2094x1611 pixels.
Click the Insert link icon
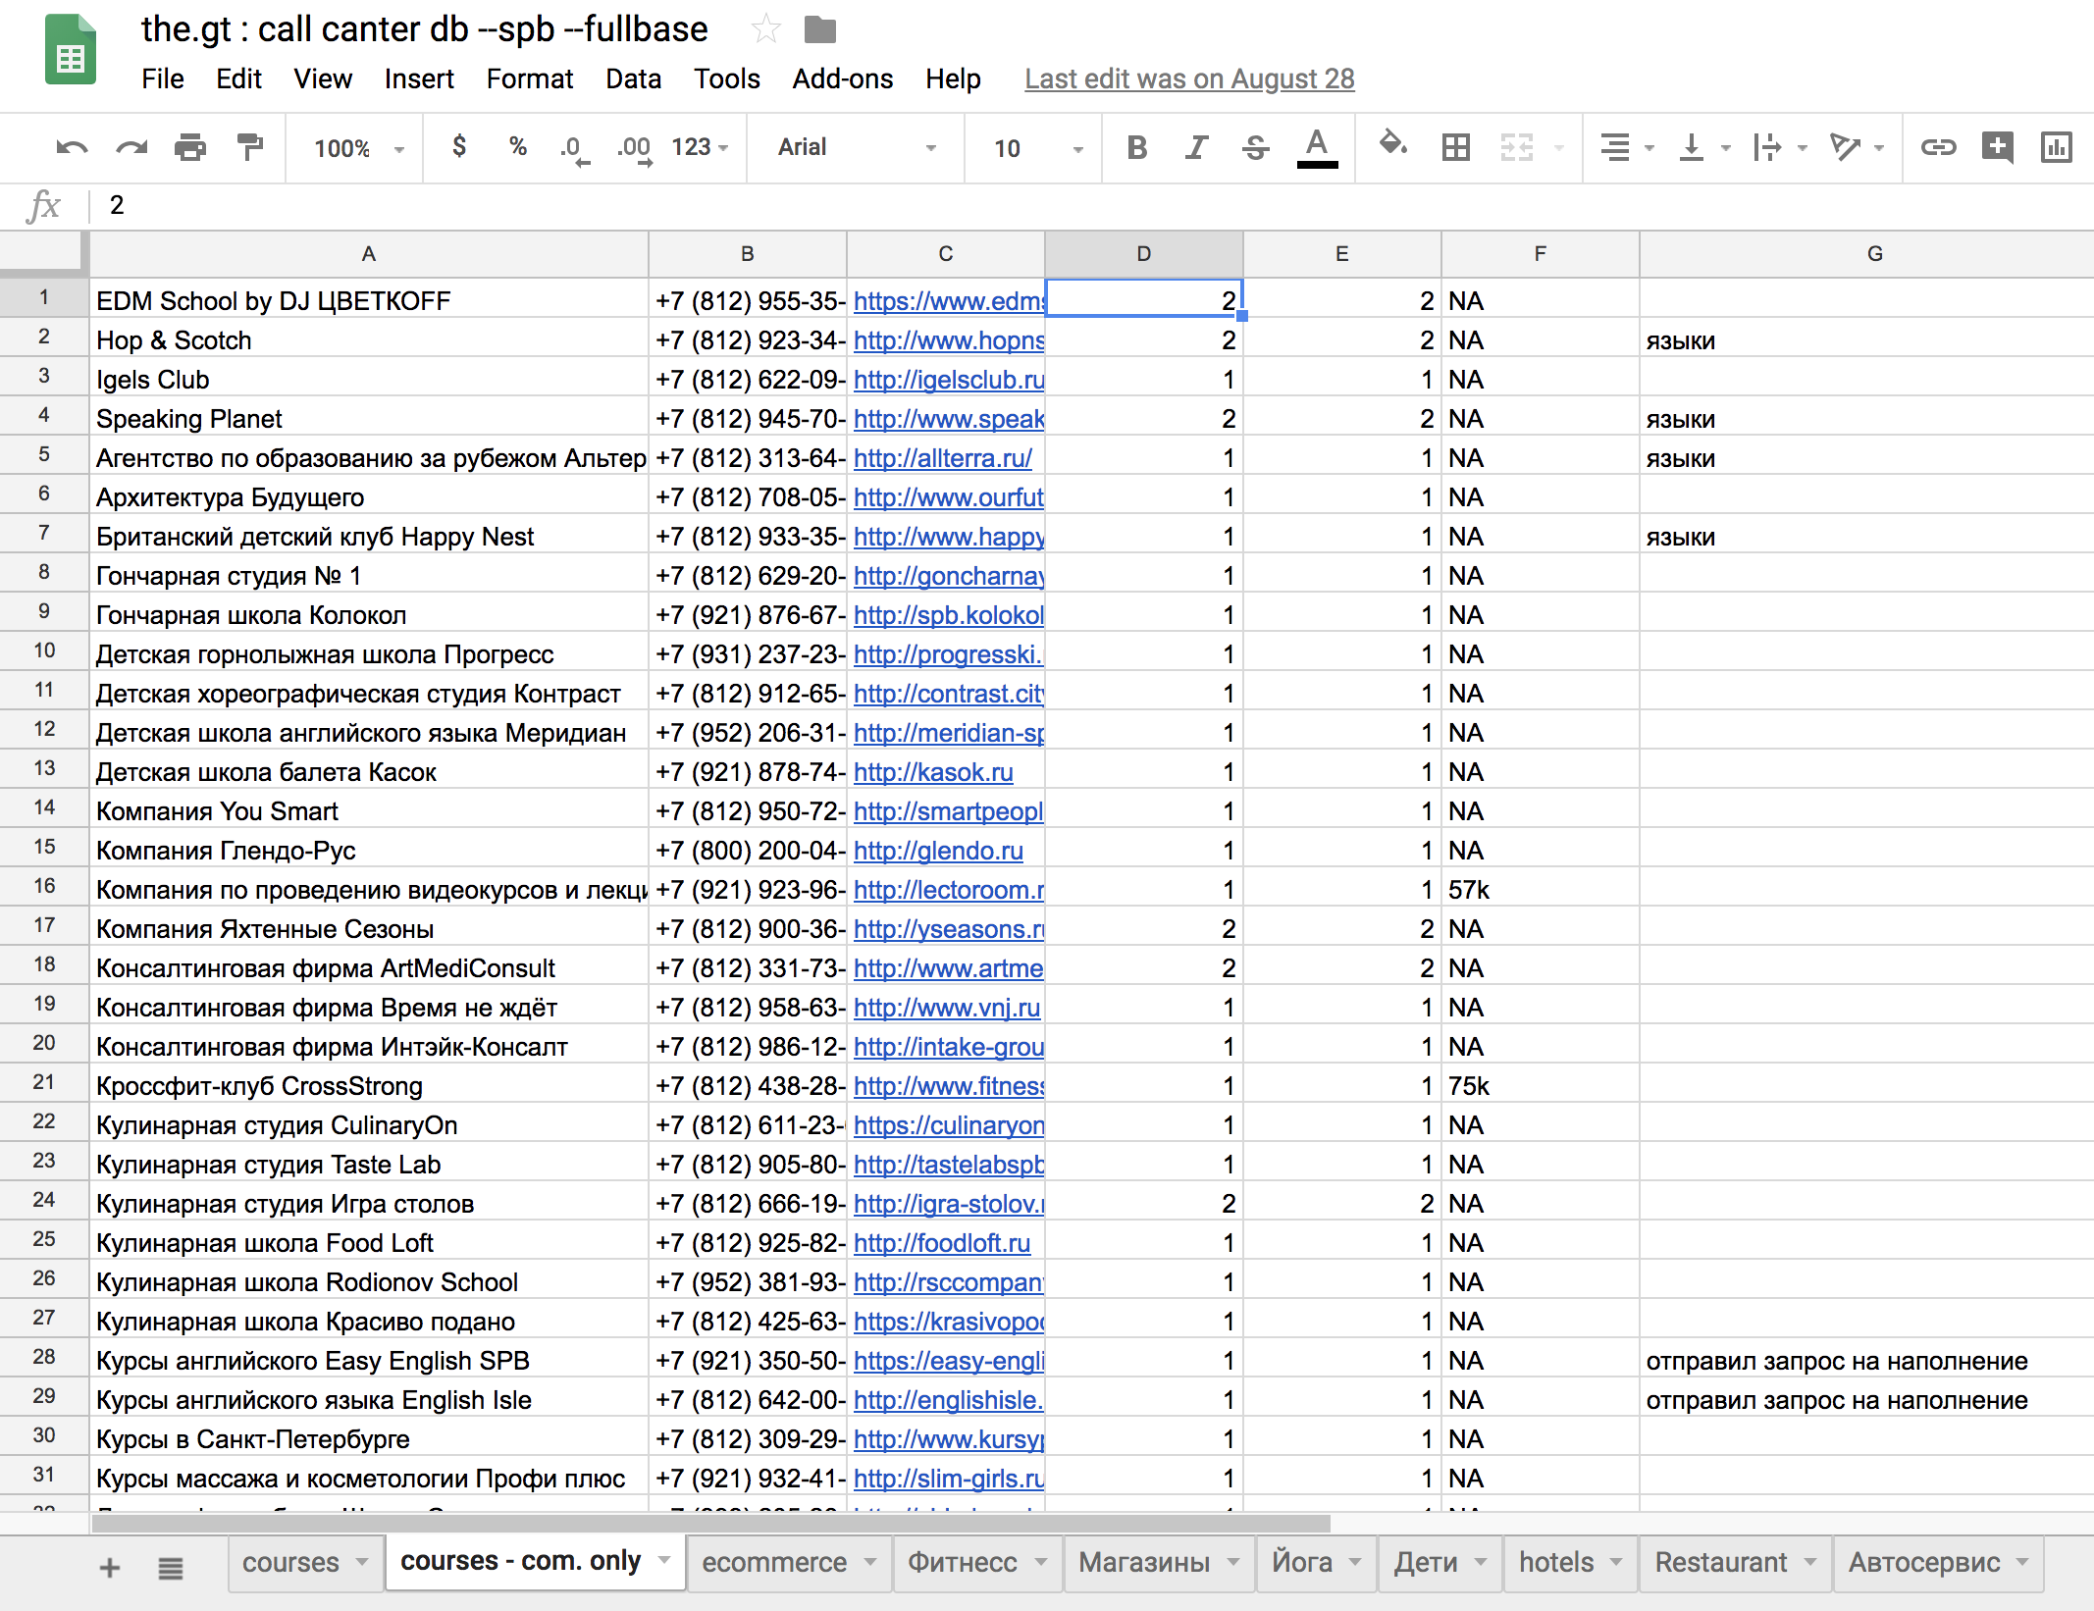pos(1939,148)
